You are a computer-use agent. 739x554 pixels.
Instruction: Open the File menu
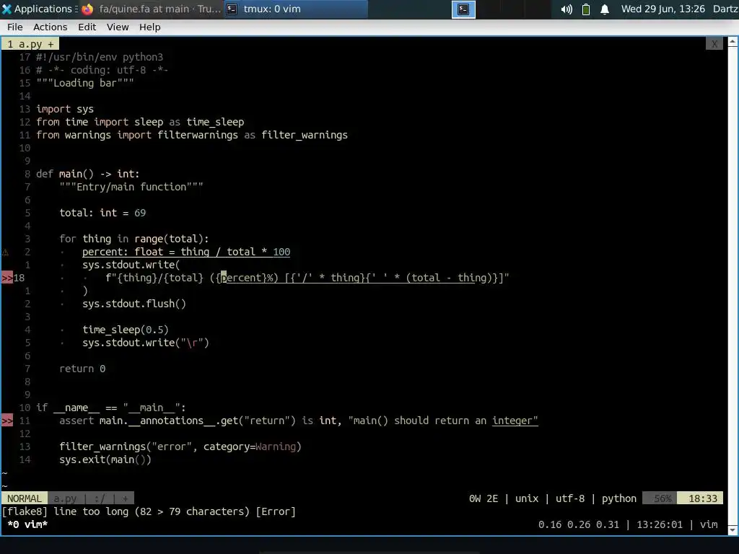[15, 27]
